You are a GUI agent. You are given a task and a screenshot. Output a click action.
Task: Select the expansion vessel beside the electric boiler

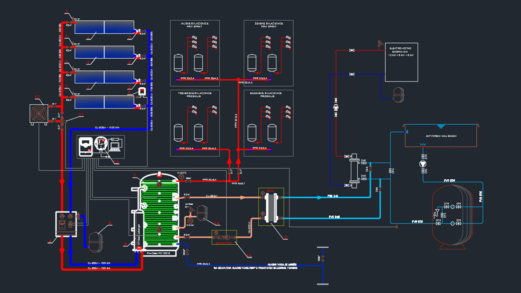(398, 92)
